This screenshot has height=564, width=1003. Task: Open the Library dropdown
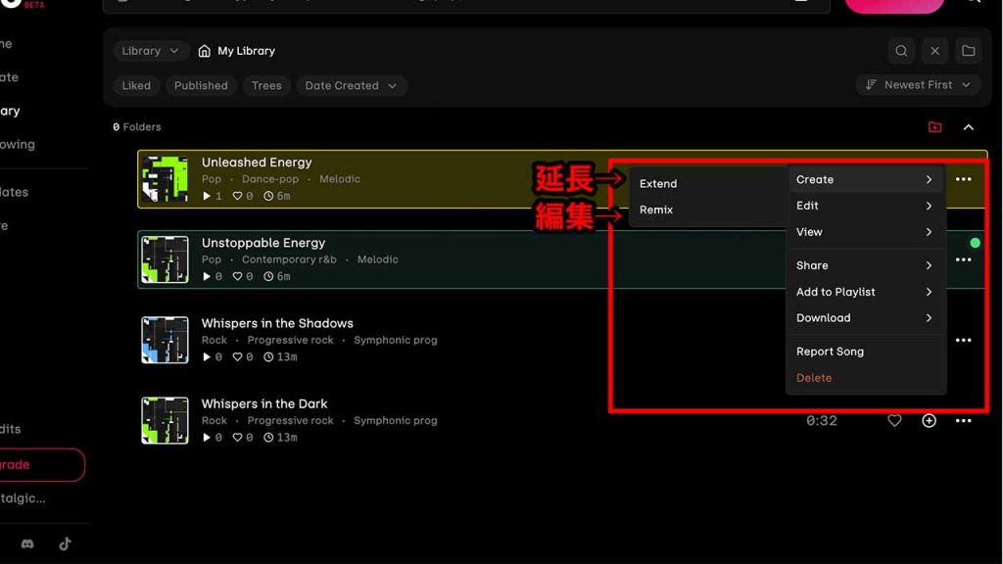point(150,51)
